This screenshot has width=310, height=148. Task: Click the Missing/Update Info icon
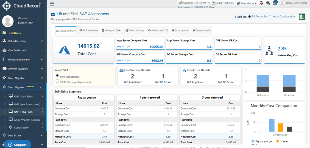tap(3, 59)
